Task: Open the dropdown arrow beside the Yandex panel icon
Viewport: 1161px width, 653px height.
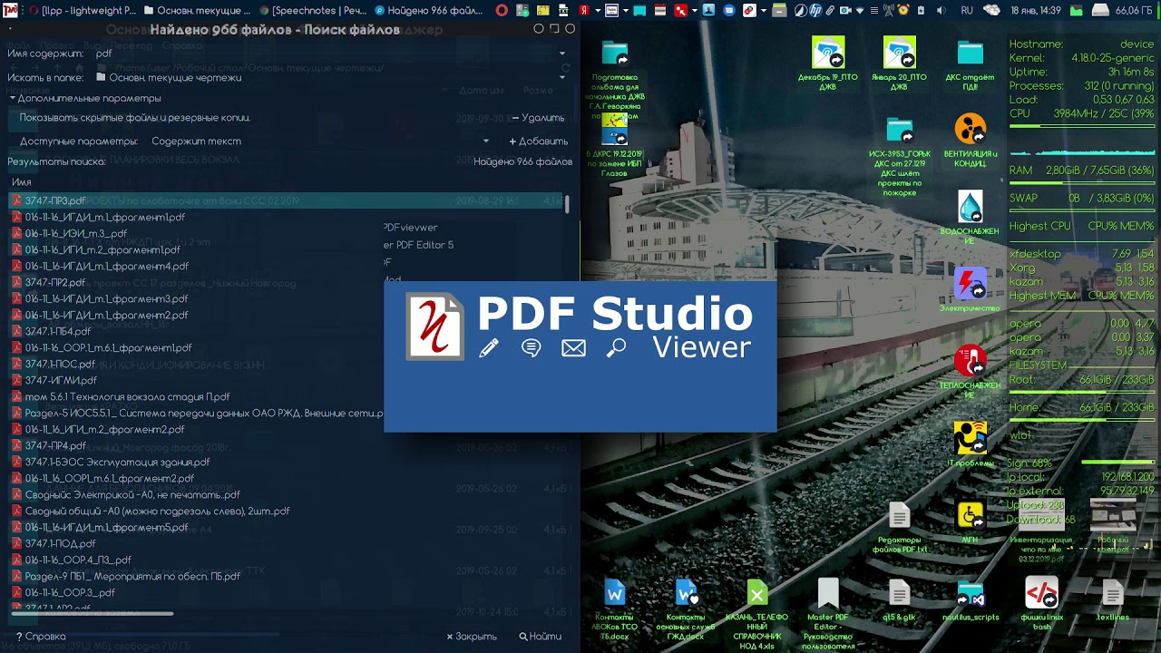Action: click(599, 10)
